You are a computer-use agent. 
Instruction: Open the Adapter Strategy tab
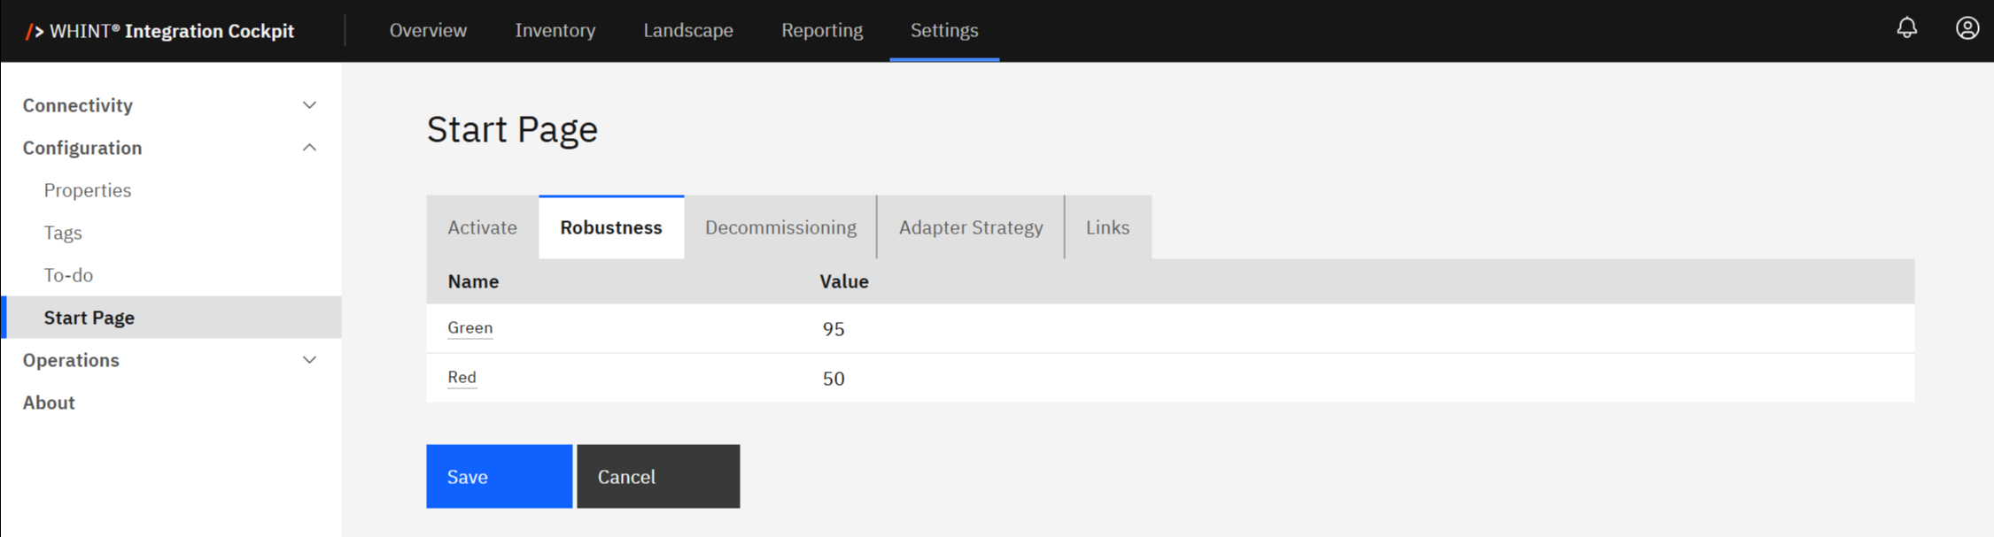[970, 227]
